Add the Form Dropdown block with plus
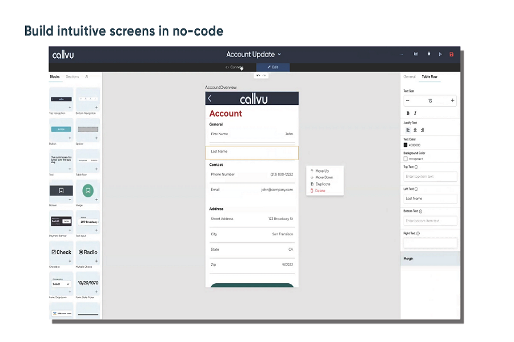 pos(70,292)
